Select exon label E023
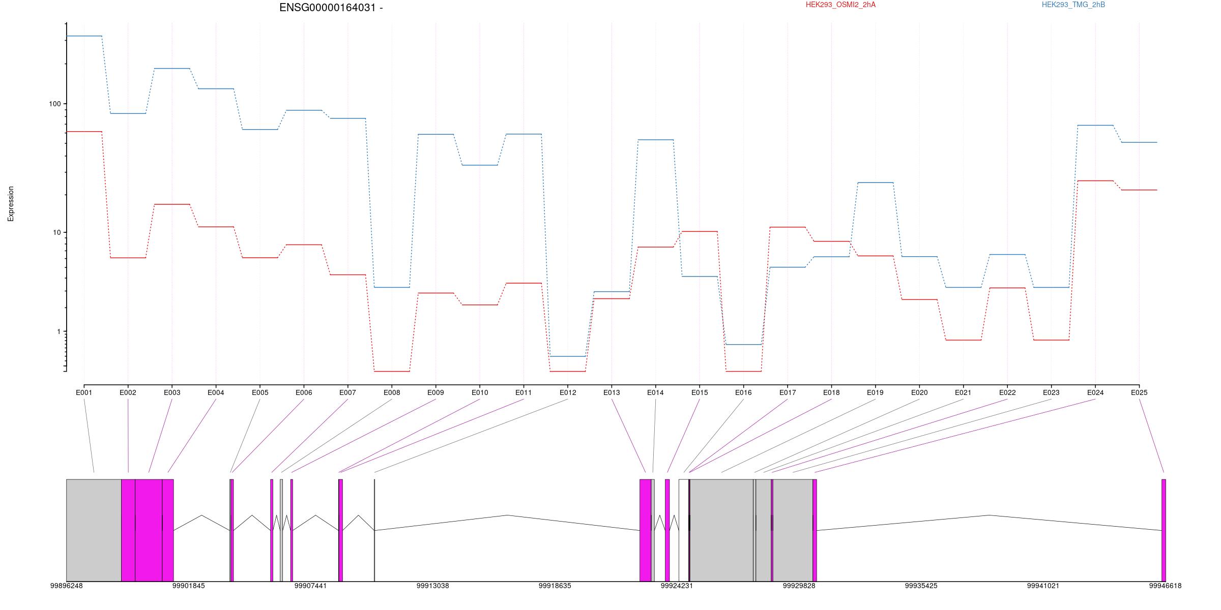This screenshot has width=1221, height=610. click(x=1051, y=392)
